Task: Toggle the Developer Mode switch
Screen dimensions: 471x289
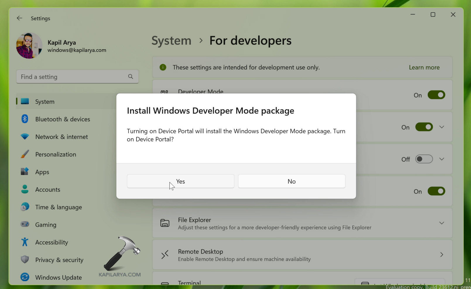Action: 436,95
